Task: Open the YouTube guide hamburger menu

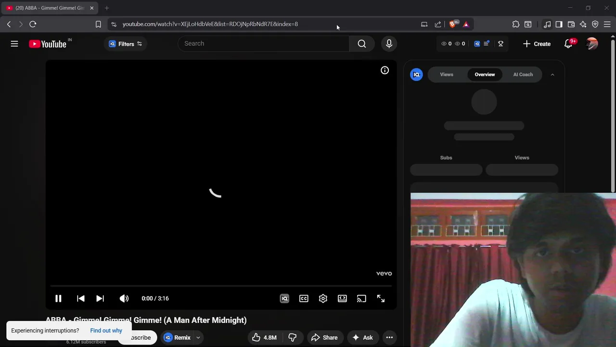Action: (x=14, y=44)
